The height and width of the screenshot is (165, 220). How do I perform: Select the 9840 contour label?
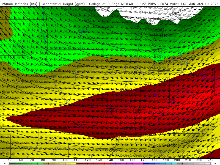133,72
